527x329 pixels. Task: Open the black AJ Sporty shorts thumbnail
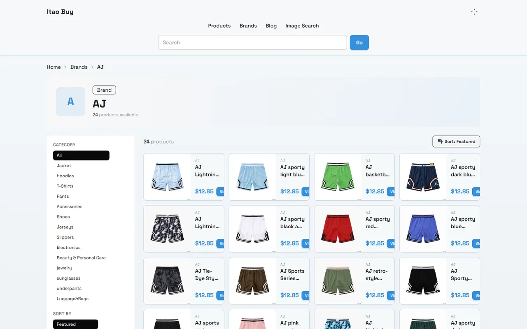(423, 280)
